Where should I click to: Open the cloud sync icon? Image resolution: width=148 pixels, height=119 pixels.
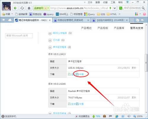[x=10, y=20]
